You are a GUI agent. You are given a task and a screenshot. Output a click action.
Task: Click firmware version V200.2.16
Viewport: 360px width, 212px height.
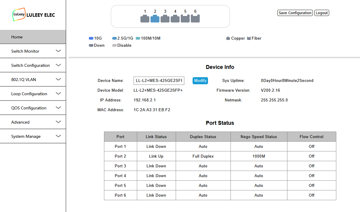(x=271, y=90)
